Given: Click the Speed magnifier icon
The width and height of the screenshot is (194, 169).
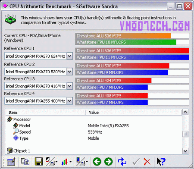Looking at the screenshot, I should [16, 131].
